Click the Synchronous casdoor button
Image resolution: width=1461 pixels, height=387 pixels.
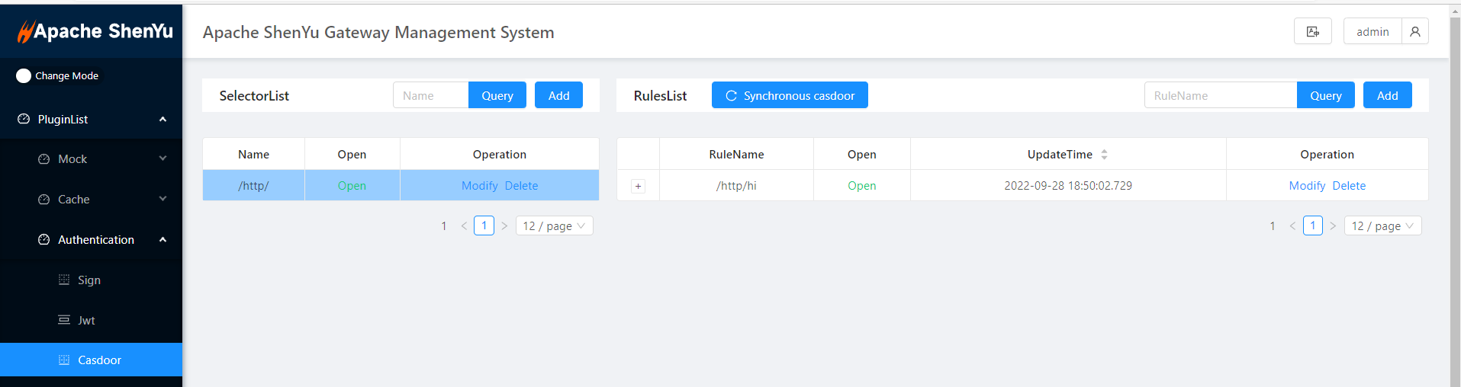pyautogui.click(x=790, y=95)
